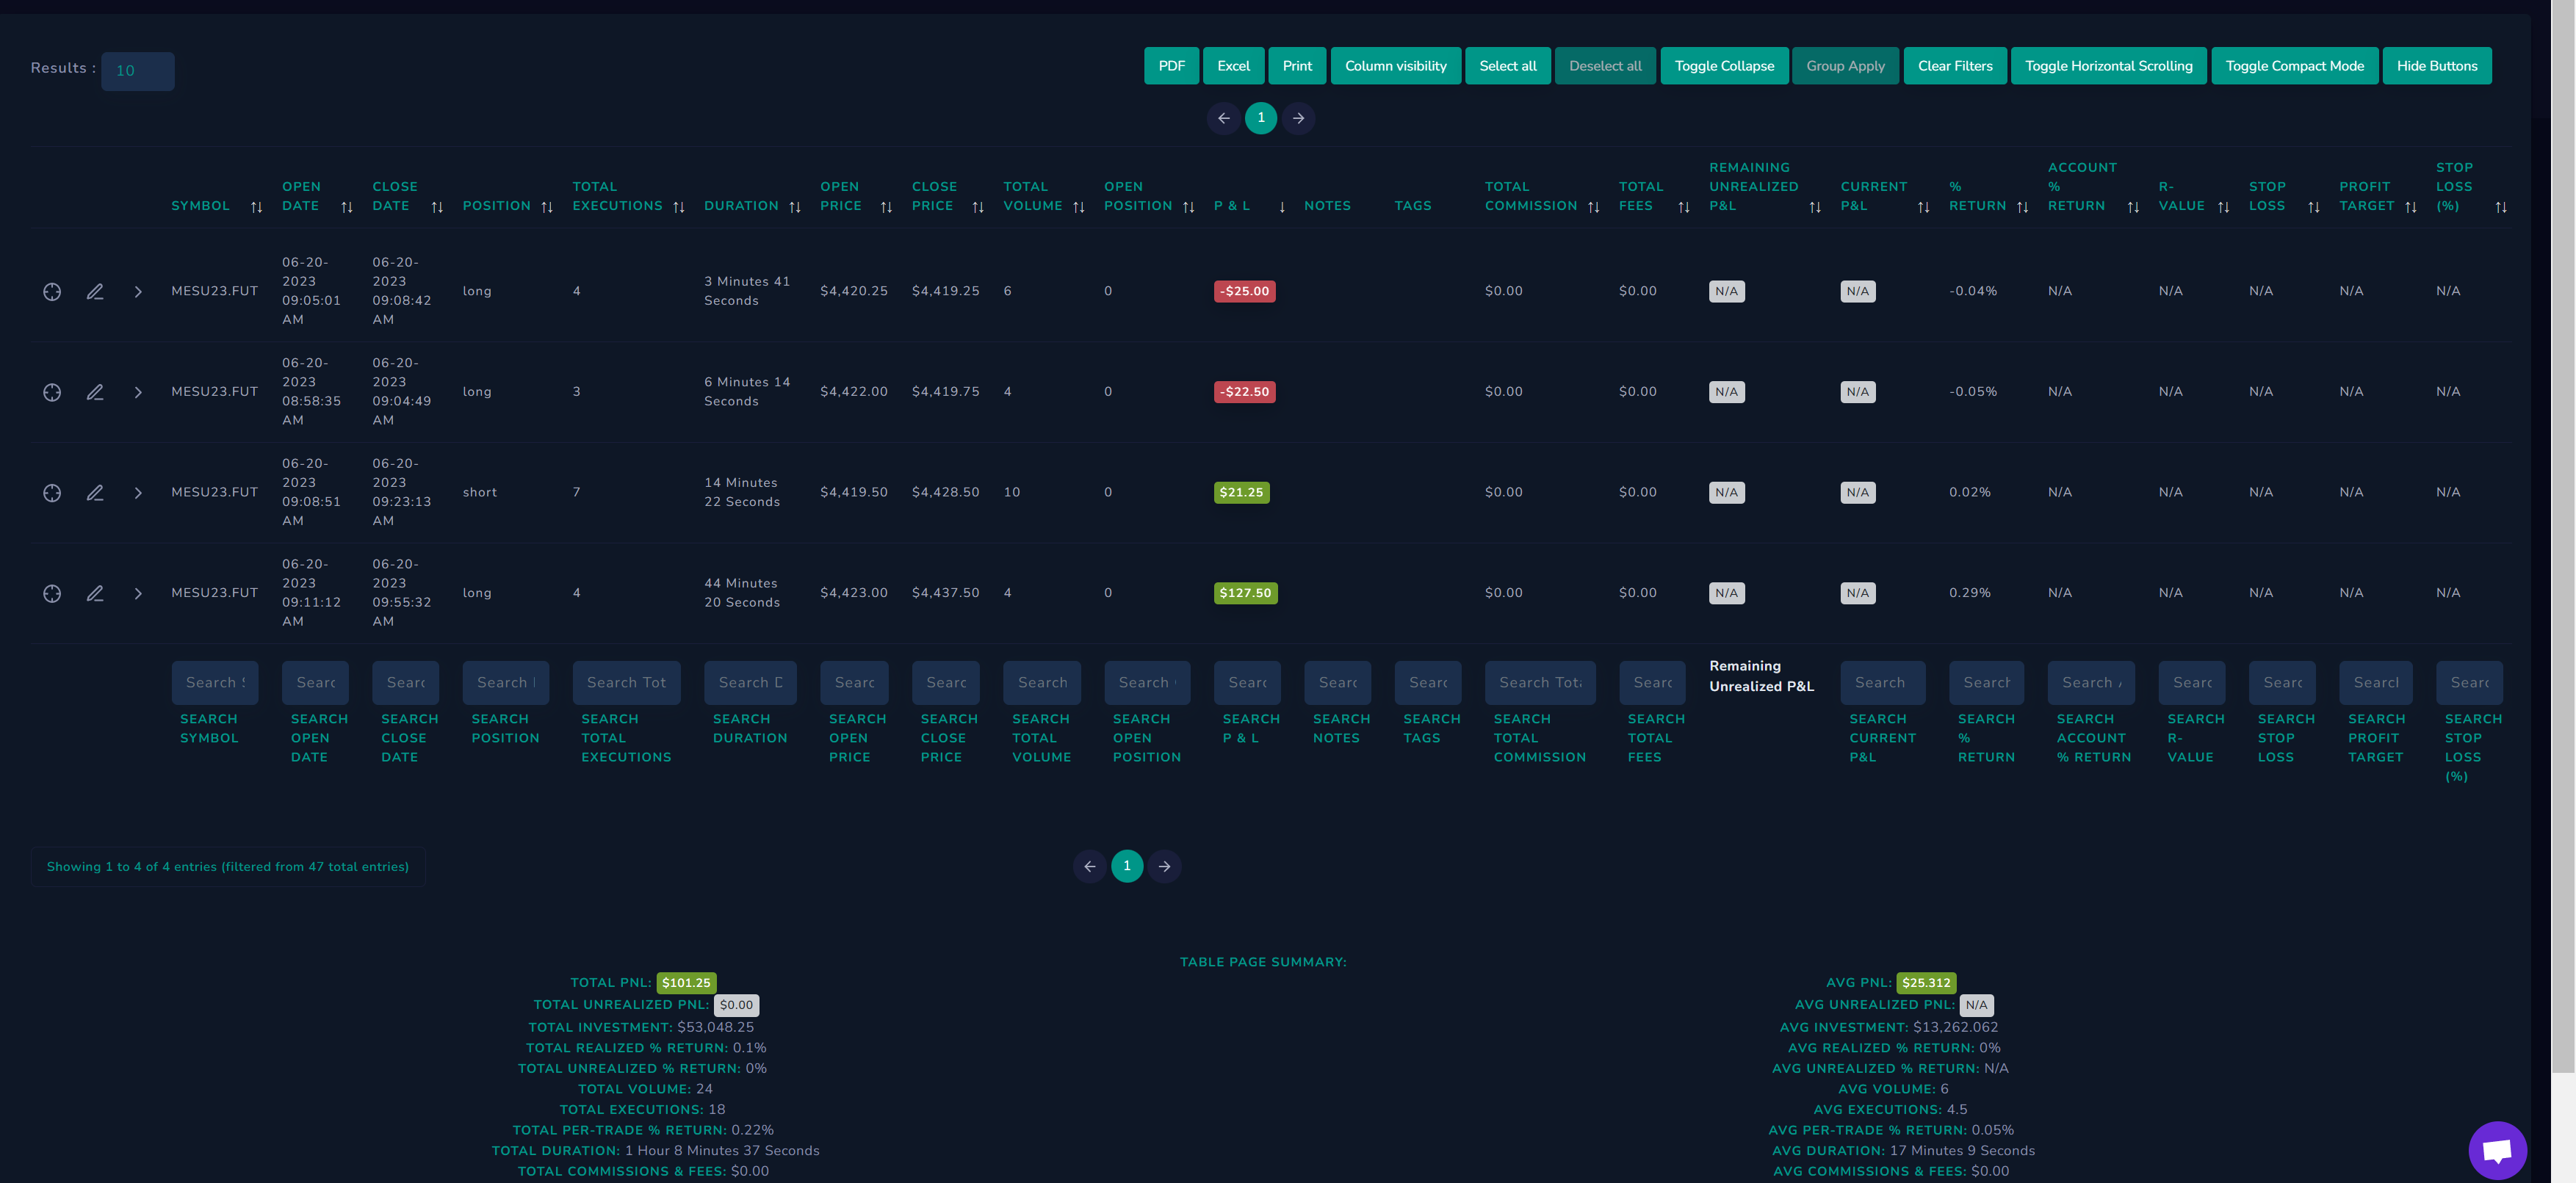Screen dimensions: 2576x1183
Task: Open the Results per page dropdown
Action: (138, 71)
